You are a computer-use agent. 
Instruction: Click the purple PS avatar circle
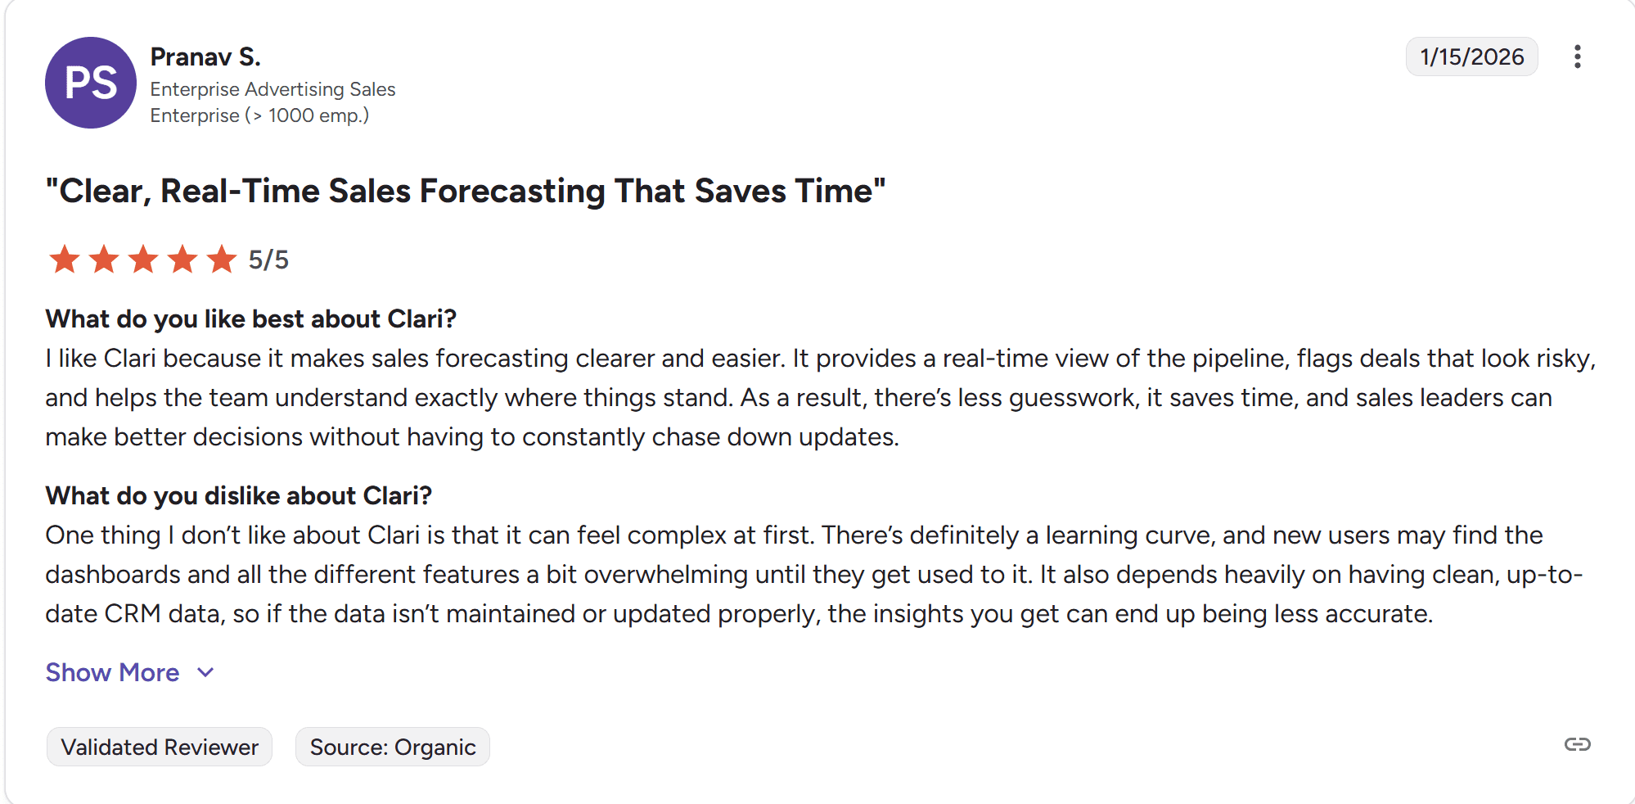tap(91, 83)
